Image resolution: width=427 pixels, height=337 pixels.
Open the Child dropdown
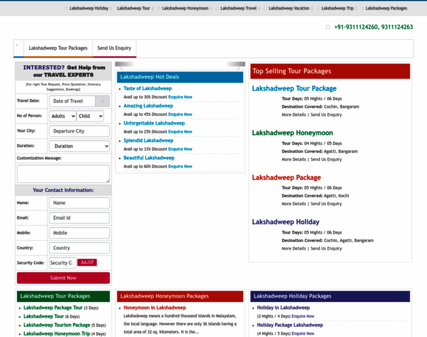(x=90, y=116)
